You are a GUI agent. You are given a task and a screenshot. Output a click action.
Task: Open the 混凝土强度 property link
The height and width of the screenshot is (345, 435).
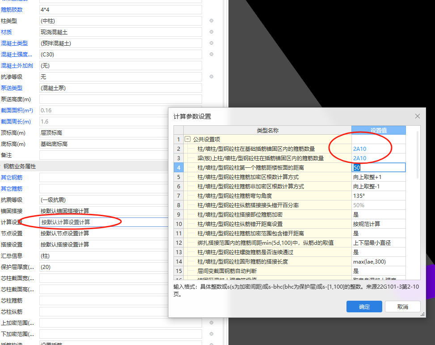[17, 55]
